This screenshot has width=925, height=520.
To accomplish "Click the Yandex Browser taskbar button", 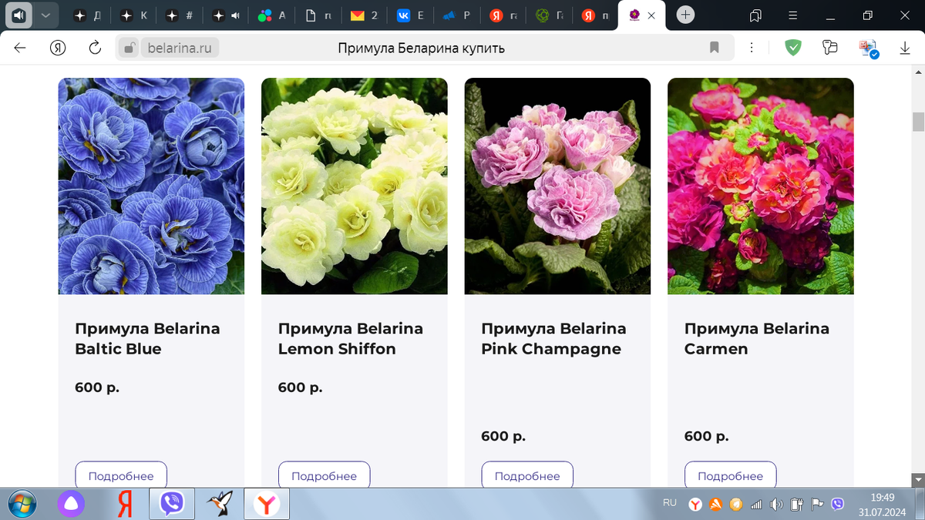I will pyautogui.click(x=267, y=505).
